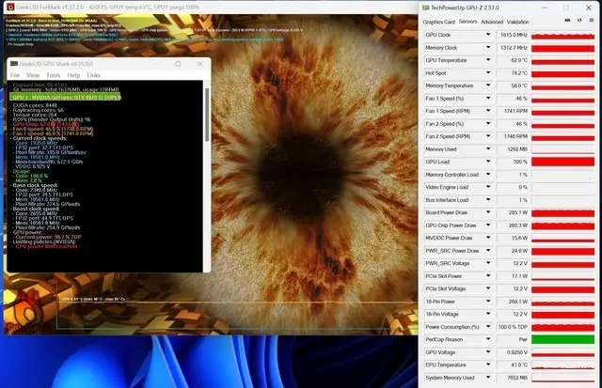Screen dimensions: 602x388
Task: Expand the MVDDC Power Draw dropdown
Action: (488, 238)
